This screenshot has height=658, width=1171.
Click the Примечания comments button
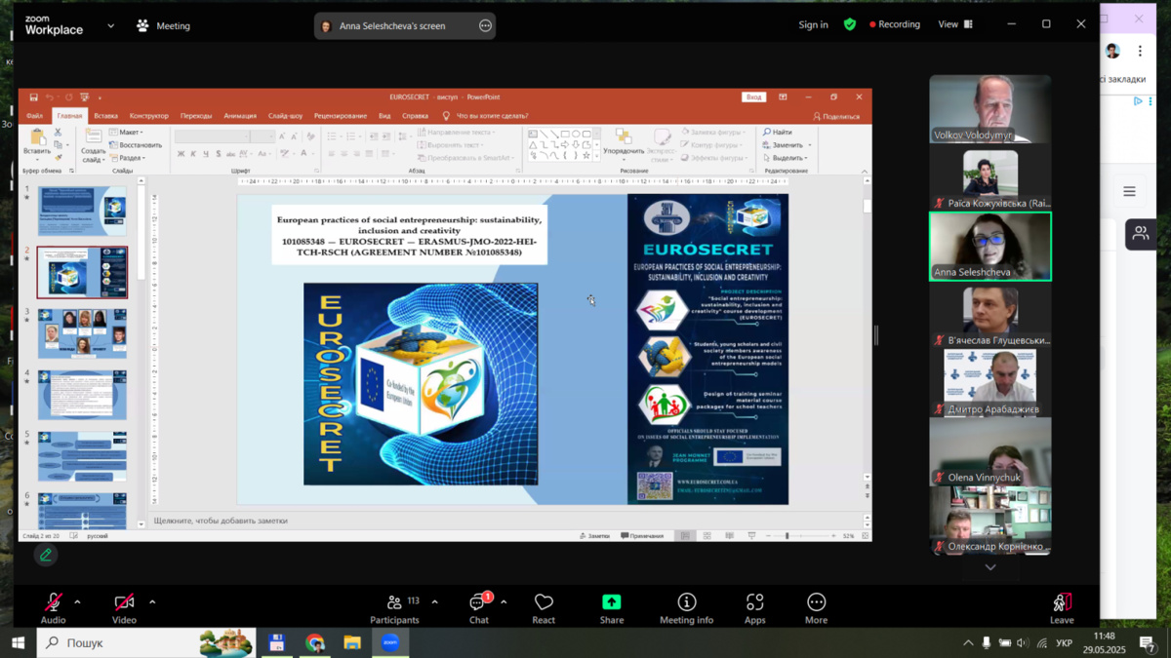643,536
